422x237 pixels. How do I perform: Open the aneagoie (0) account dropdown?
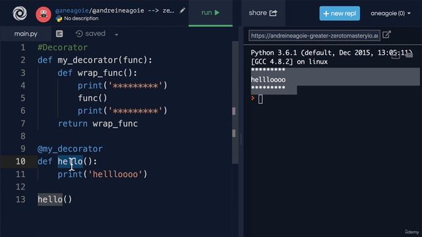pos(390,13)
